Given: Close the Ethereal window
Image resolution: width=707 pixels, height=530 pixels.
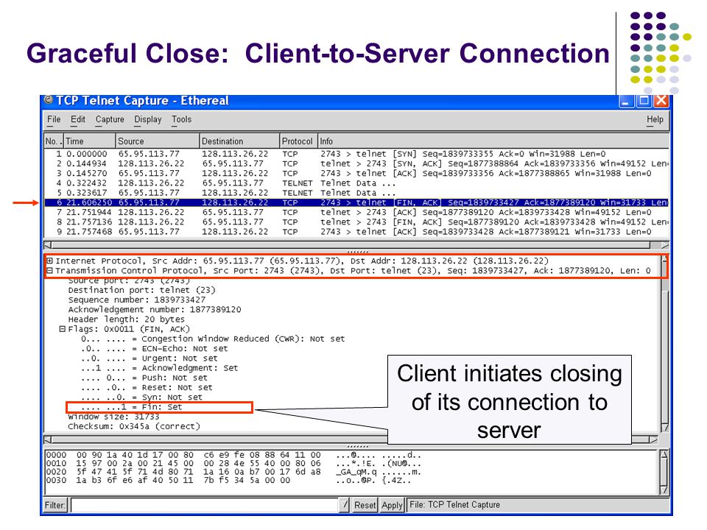Looking at the screenshot, I should [x=661, y=101].
